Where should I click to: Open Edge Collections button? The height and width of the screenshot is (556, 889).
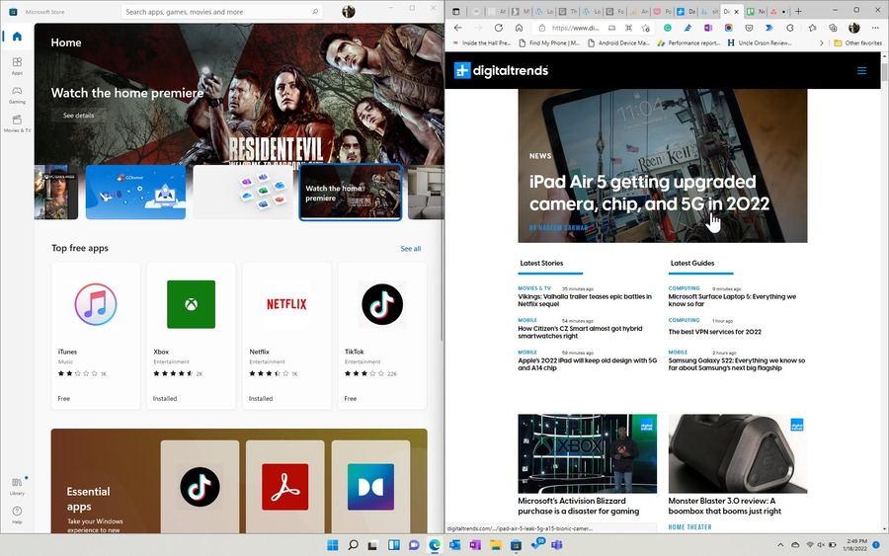833,28
